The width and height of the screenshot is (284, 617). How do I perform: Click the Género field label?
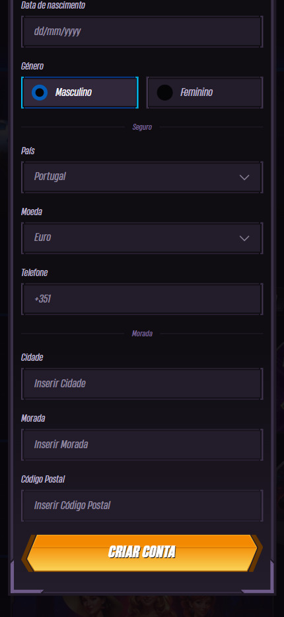point(32,66)
